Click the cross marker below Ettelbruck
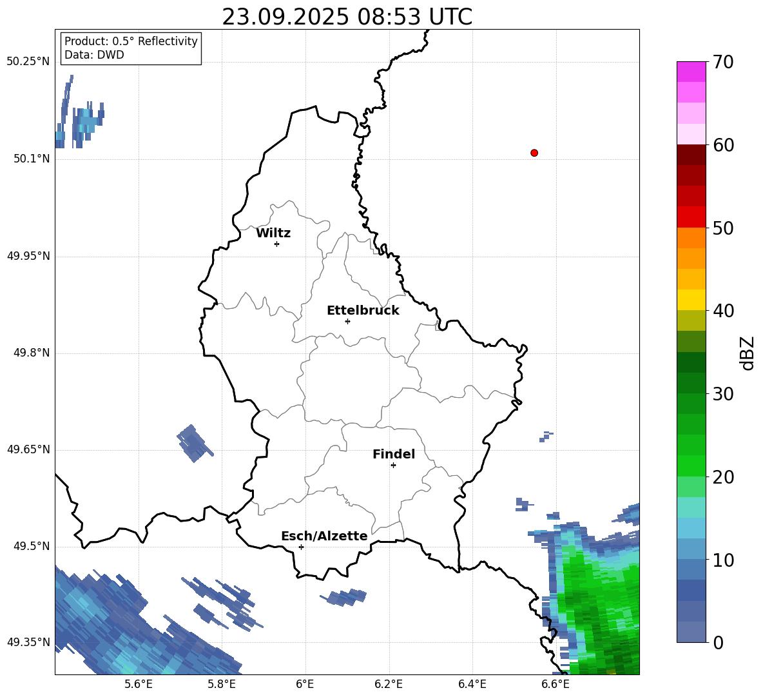 click(347, 321)
